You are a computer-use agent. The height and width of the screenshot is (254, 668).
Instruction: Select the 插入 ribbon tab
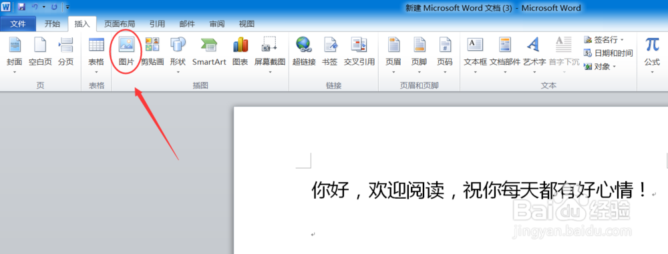pyautogui.click(x=82, y=24)
